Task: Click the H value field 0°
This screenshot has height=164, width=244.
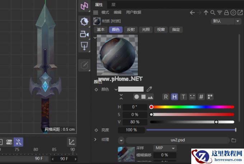Action: point(135,107)
